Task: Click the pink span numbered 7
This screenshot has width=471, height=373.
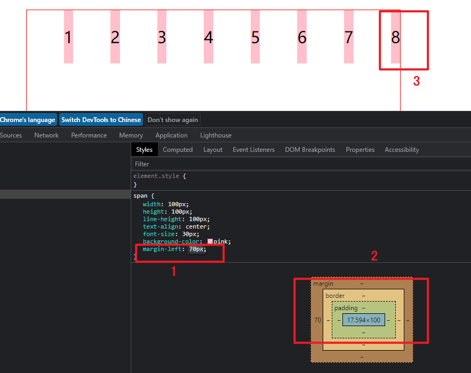Action: tap(349, 37)
